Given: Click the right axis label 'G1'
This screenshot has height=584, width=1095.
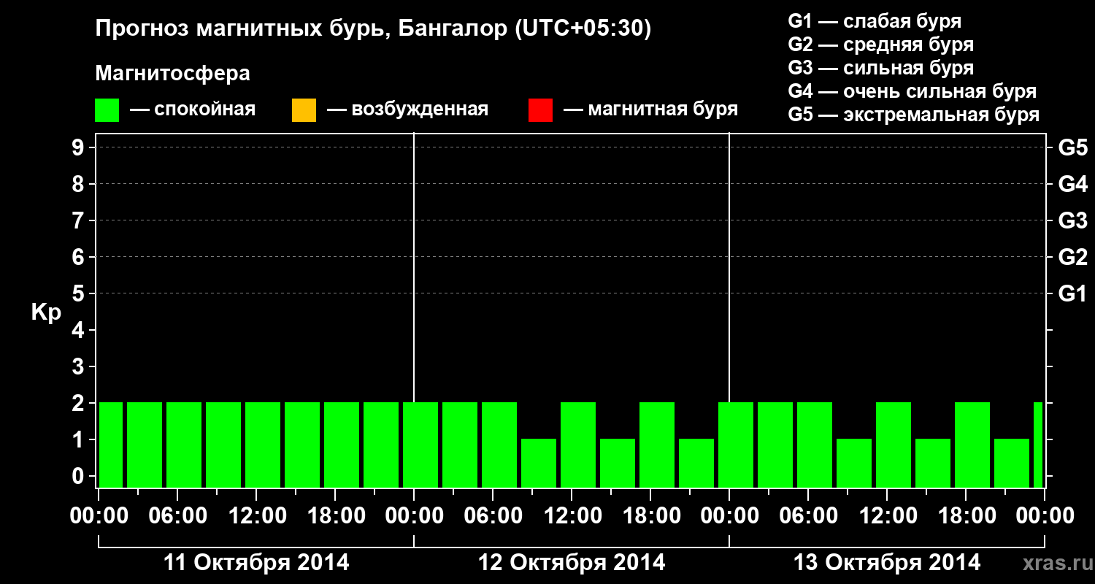Looking at the screenshot, I should click(x=1072, y=294).
